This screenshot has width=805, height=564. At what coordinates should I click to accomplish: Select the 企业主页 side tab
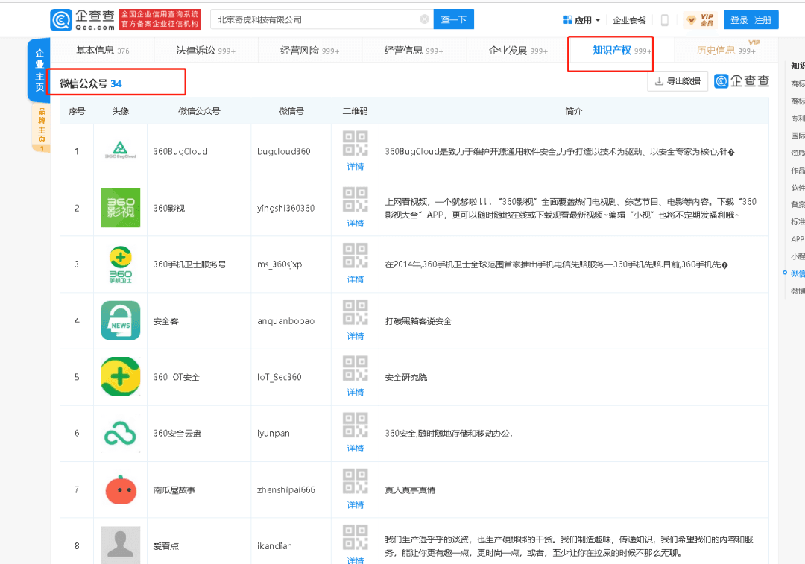pyautogui.click(x=39, y=70)
